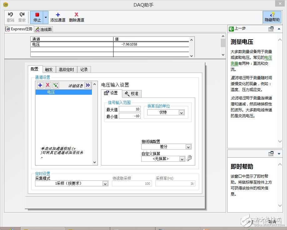Click down arrow of the 即时帮助 help scrollbar

point(280,206)
